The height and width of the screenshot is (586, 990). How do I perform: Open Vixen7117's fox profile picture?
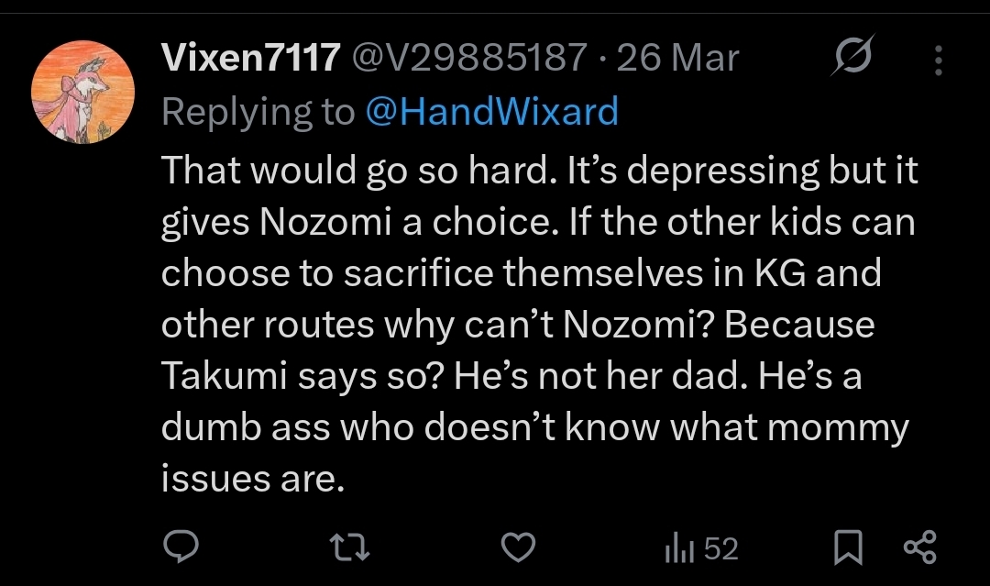82,93
